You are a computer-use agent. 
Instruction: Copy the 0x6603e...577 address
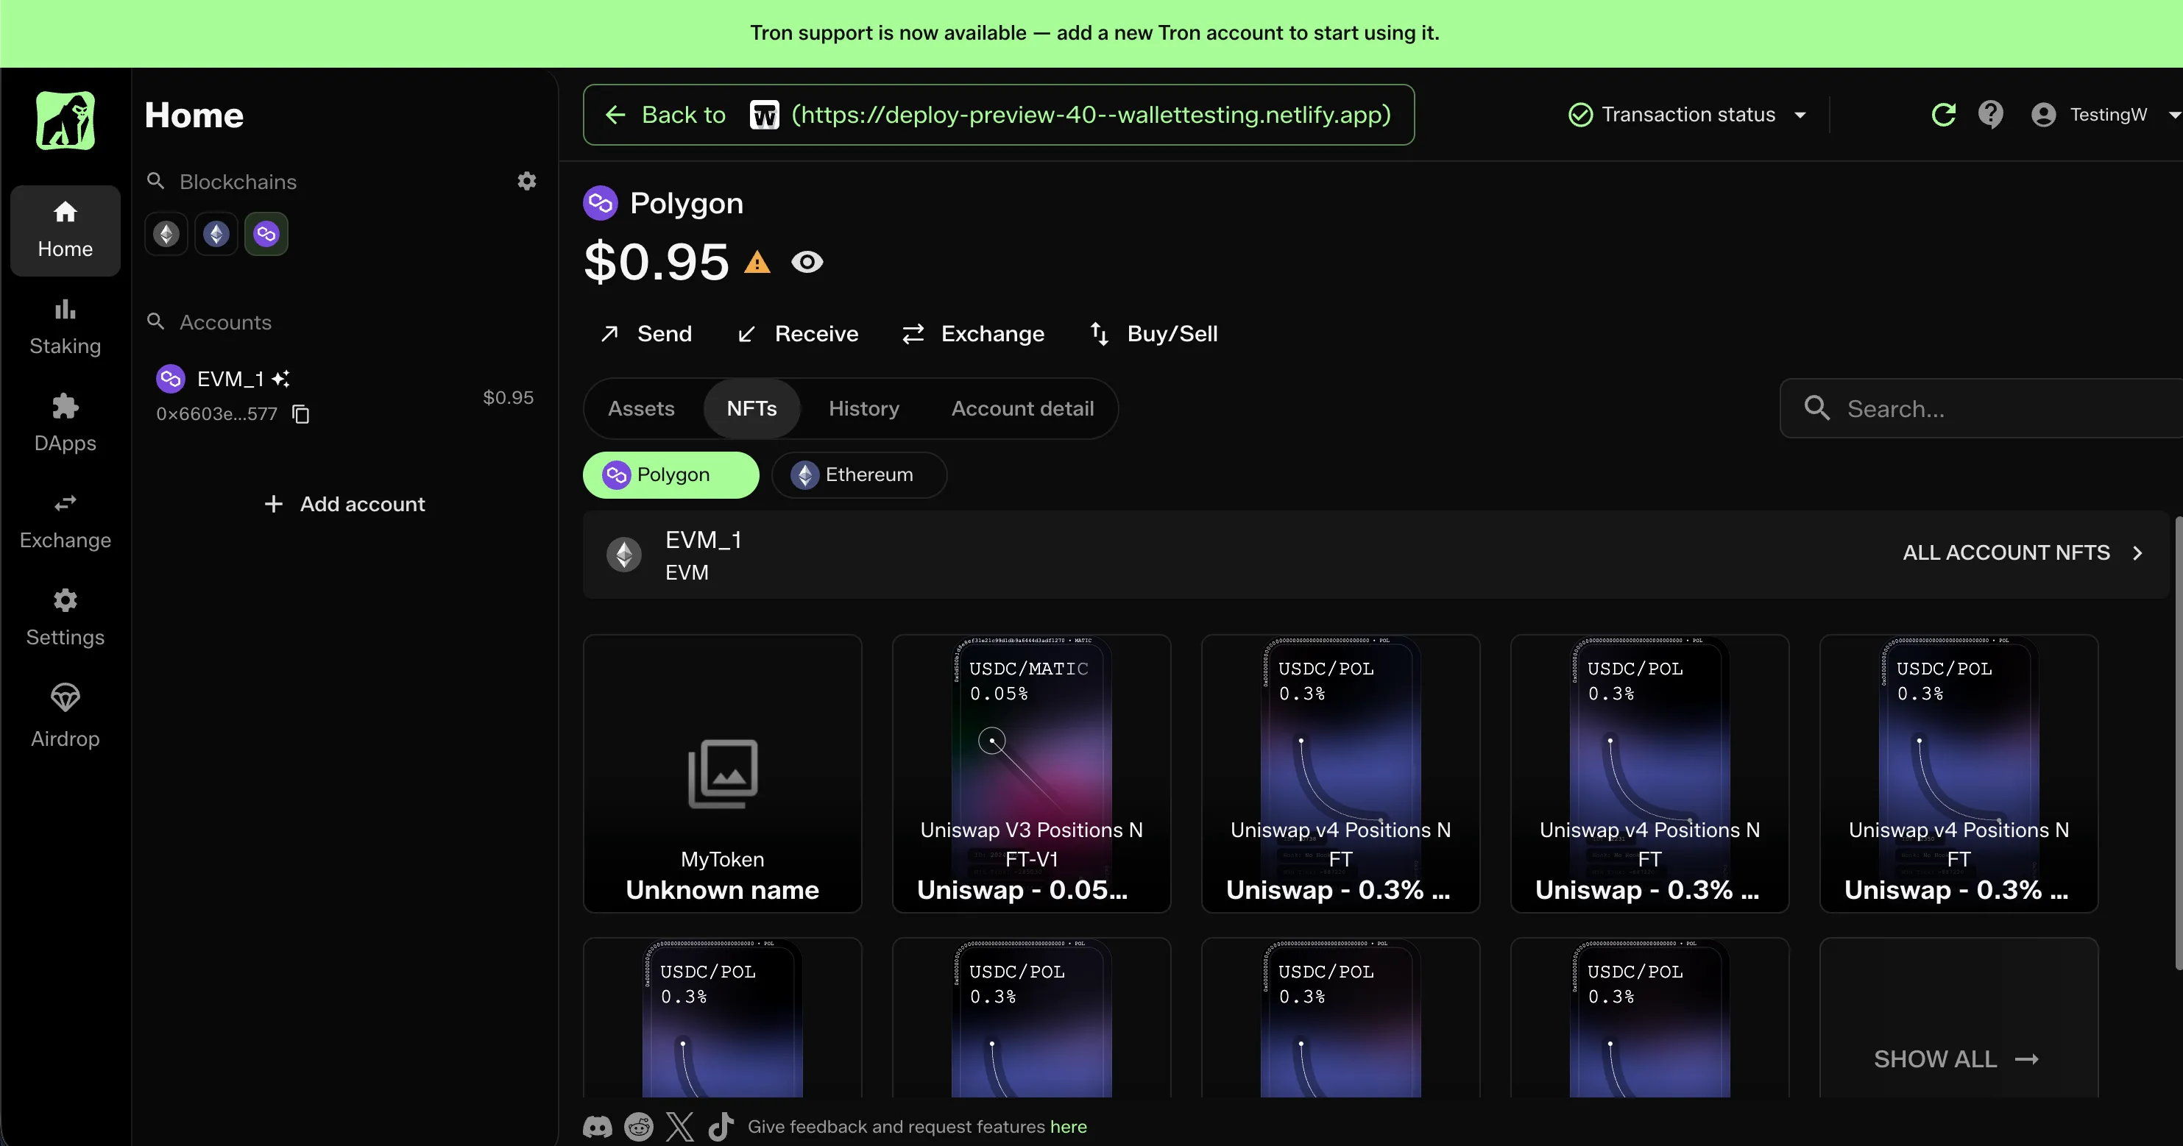pos(301,414)
